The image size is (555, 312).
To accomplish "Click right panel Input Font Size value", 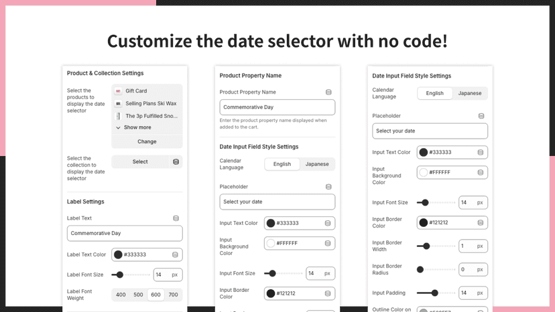I will 473,203.
